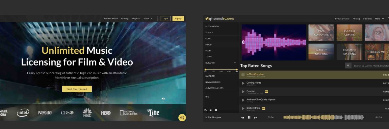Expand the Mood filter
Viewport: 389px width, 129px height.
tap(208, 45)
